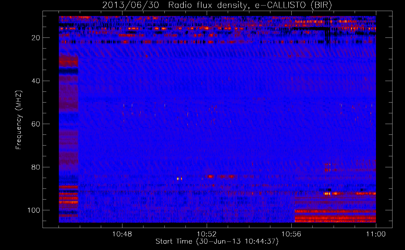Screen dimensions: 405x250
Task: Click the 'Frequency (MHZ)' axis label
Action: tap(19, 120)
